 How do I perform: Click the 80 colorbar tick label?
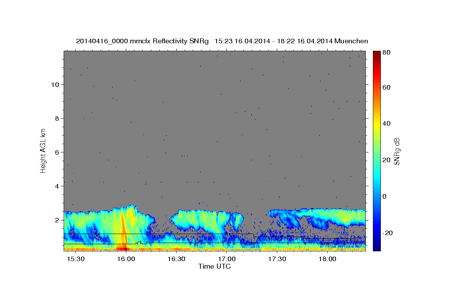tap(387, 53)
